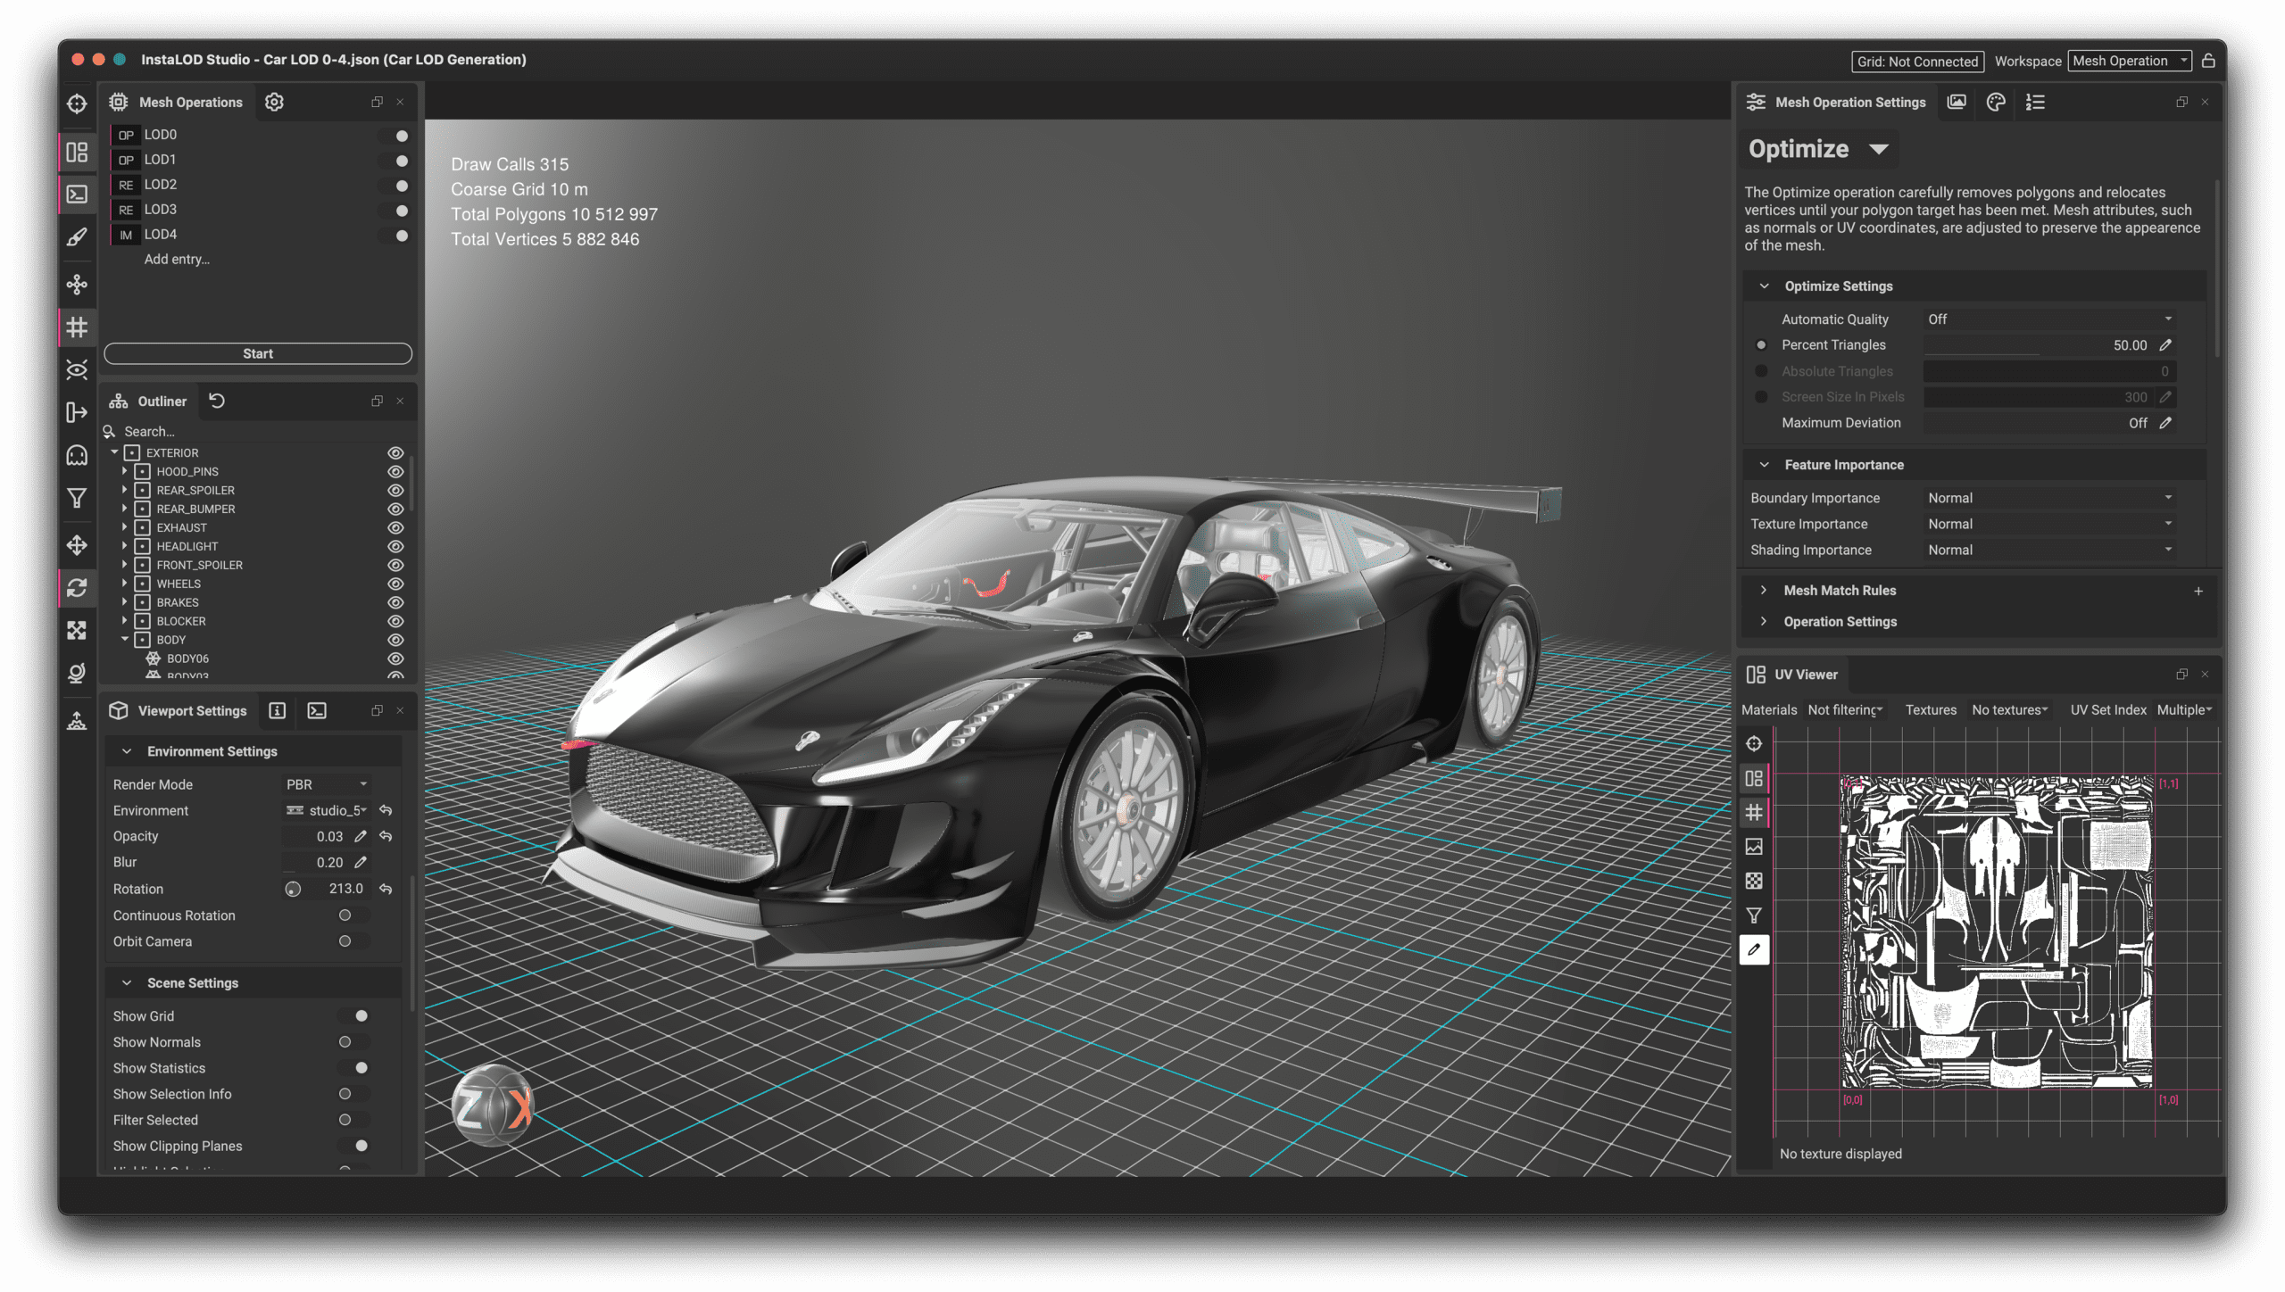Open the palette icon in Mesh Operation Settings header
Image resolution: width=2285 pixels, height=1292 pixels.
click(1994, 103)
